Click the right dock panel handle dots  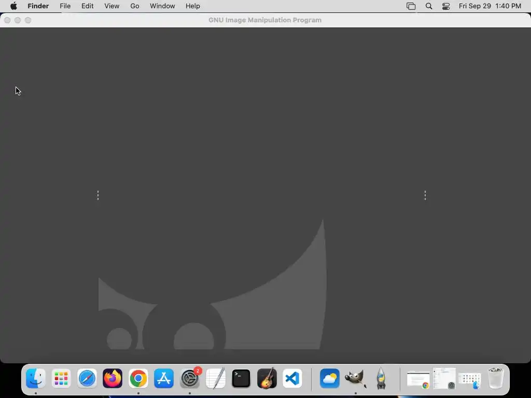click(425, 195)
